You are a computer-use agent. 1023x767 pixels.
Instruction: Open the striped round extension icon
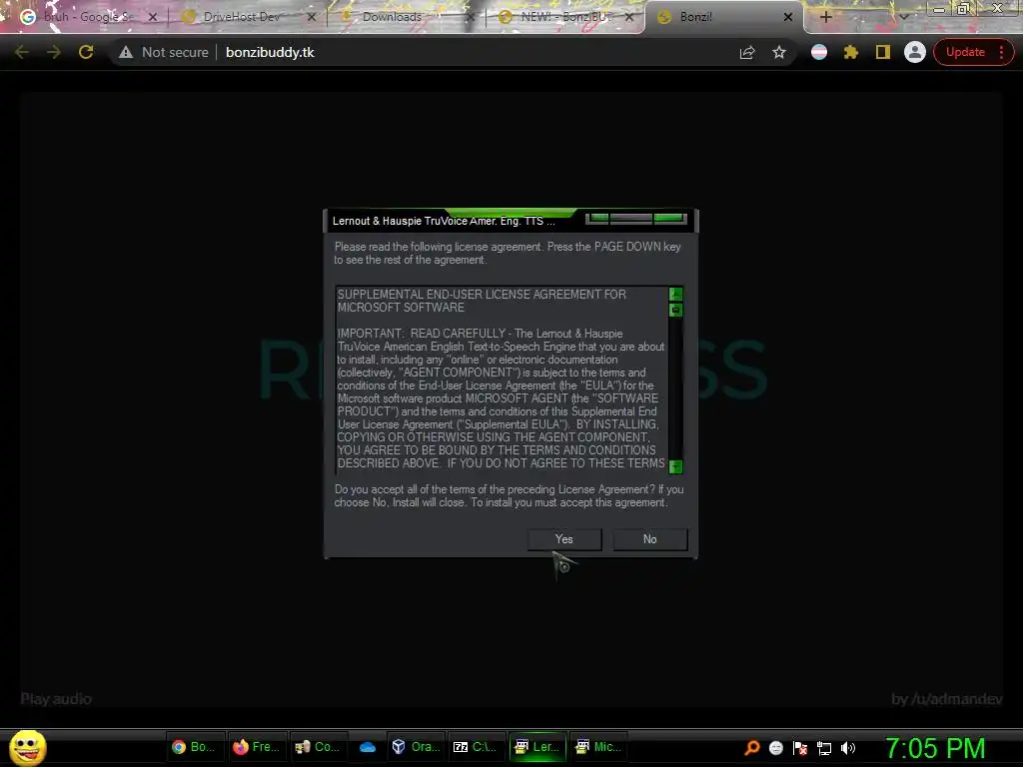coord(819,52)
